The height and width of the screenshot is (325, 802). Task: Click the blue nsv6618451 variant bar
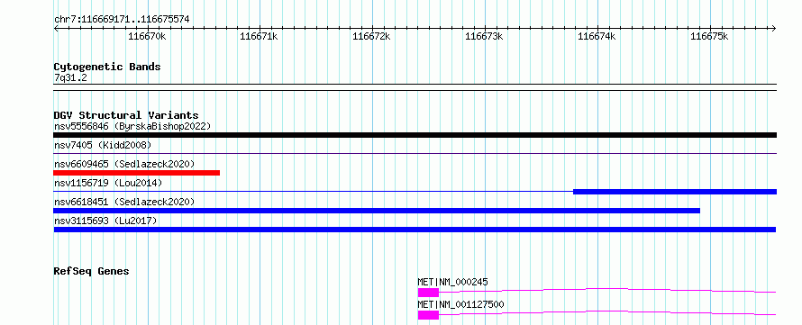[377, 211]
